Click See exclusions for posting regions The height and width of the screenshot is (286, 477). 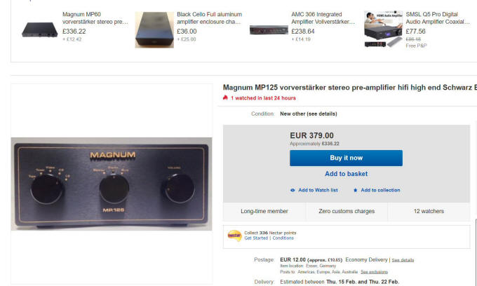click(374, 271)
